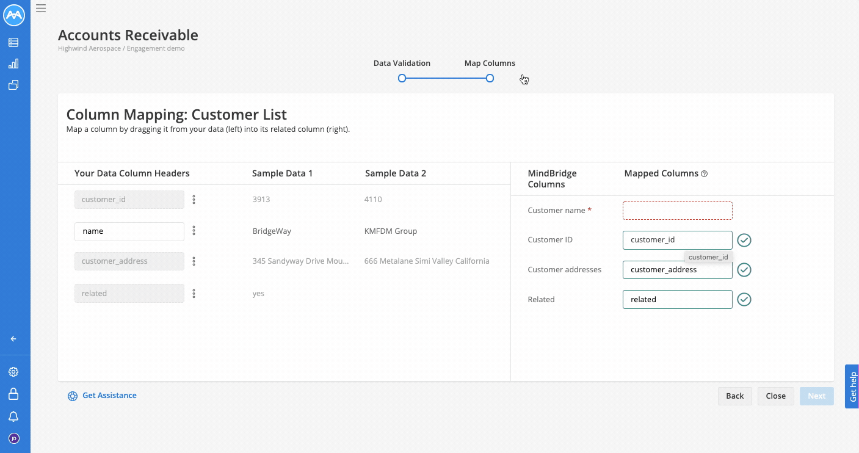Click the Back button
Image resolution: width=859 pixels, height=453 pixels.
click(735, 396)
